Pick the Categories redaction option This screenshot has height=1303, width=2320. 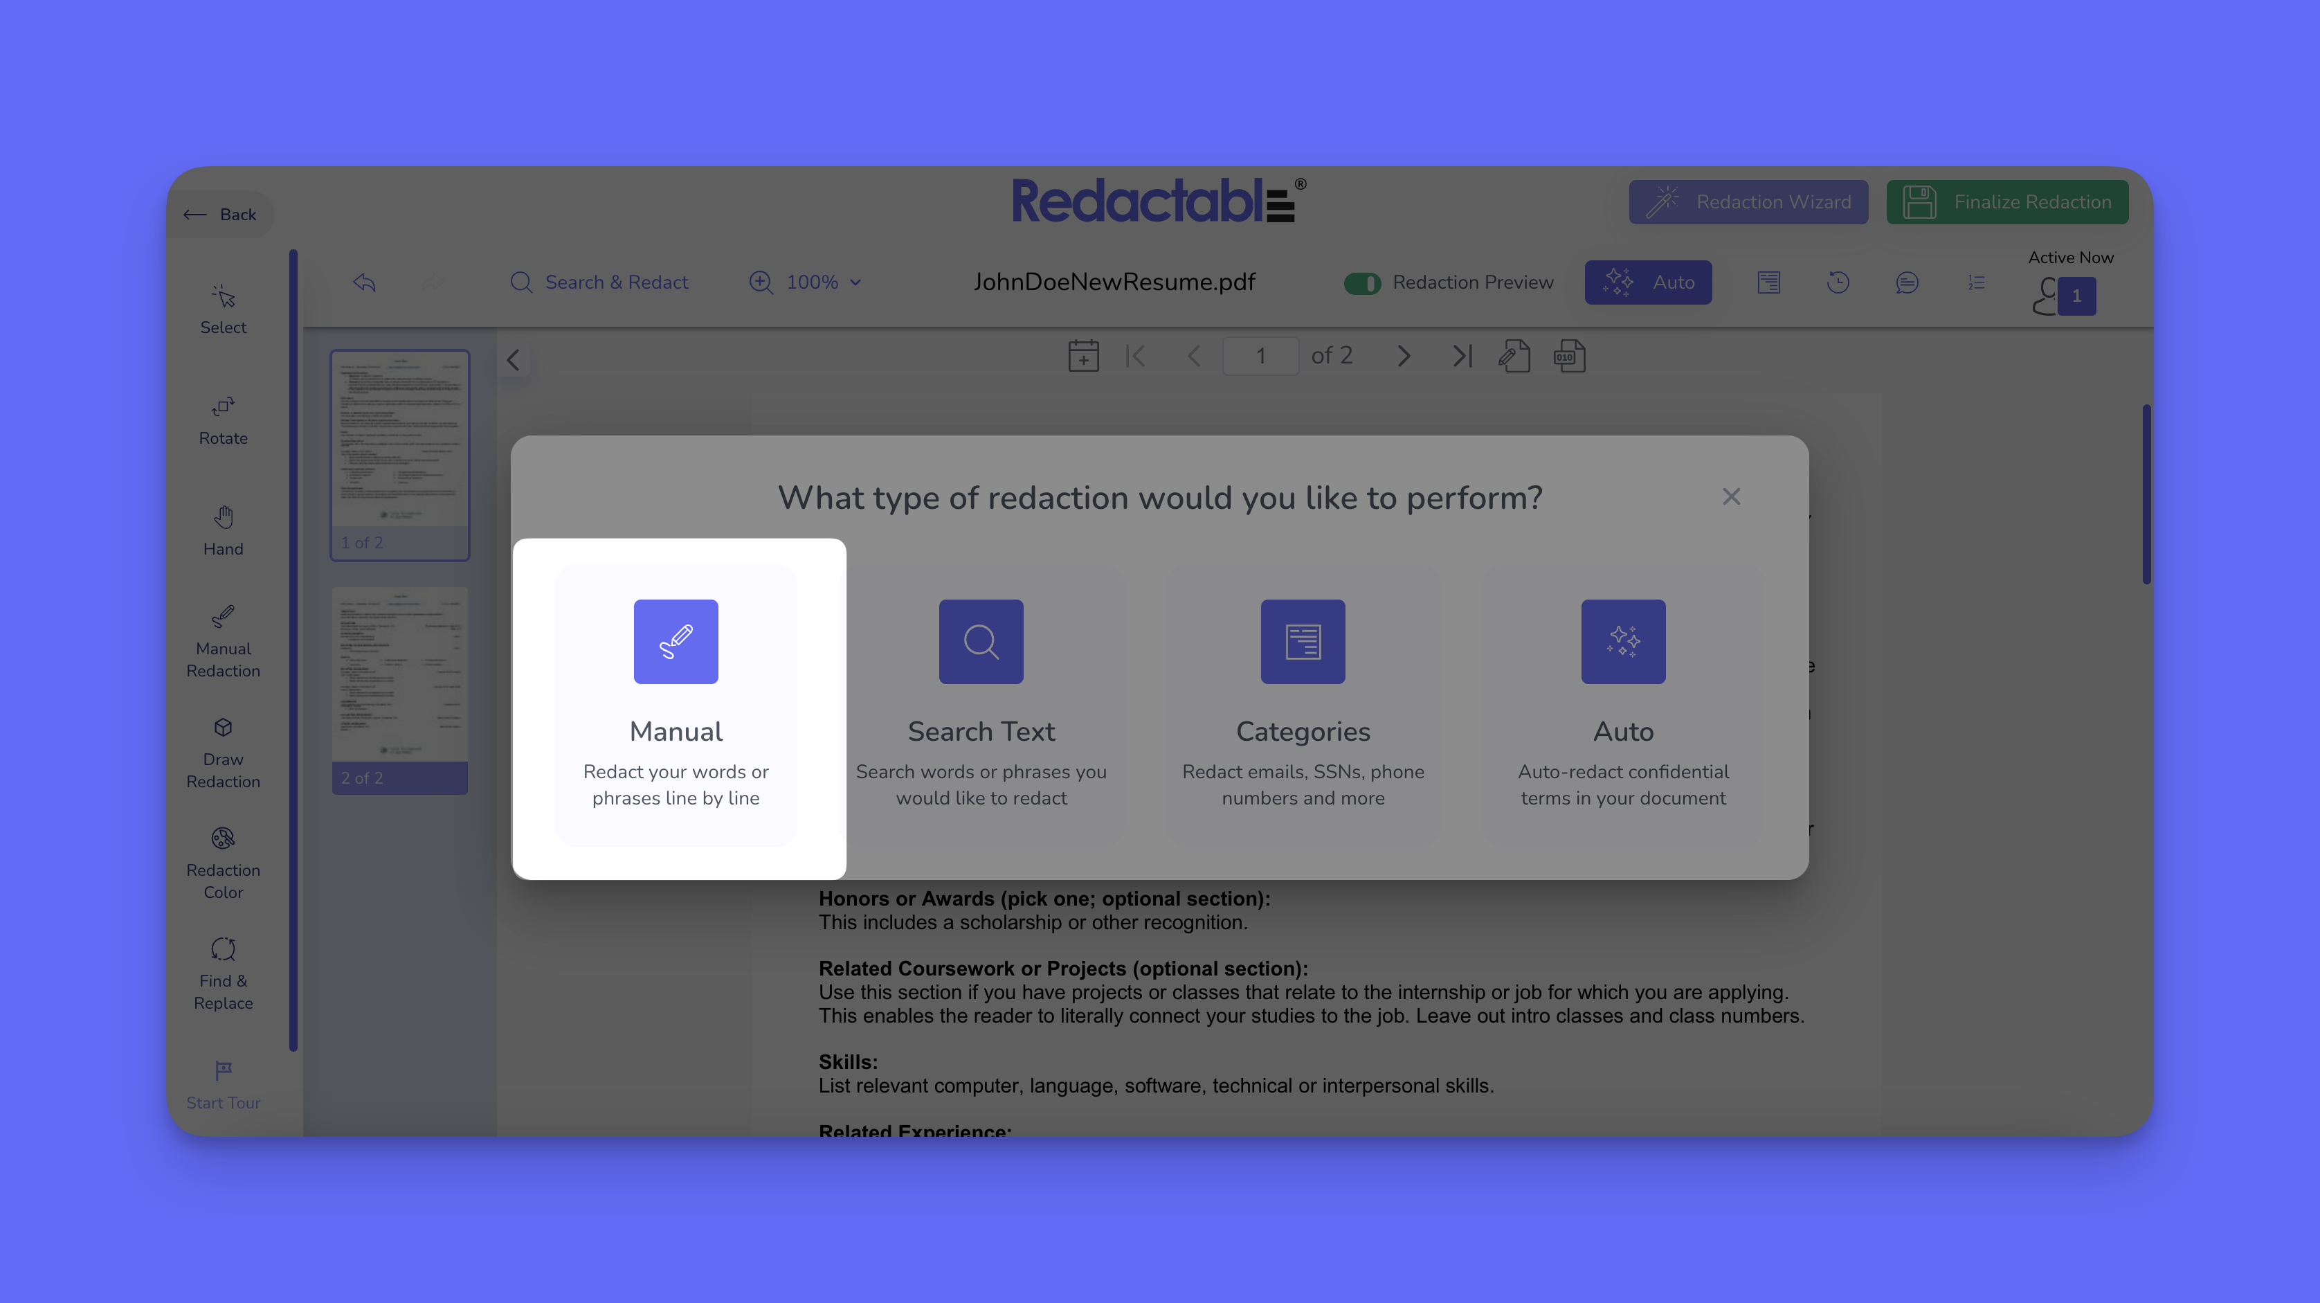(x=1303, y=703)
